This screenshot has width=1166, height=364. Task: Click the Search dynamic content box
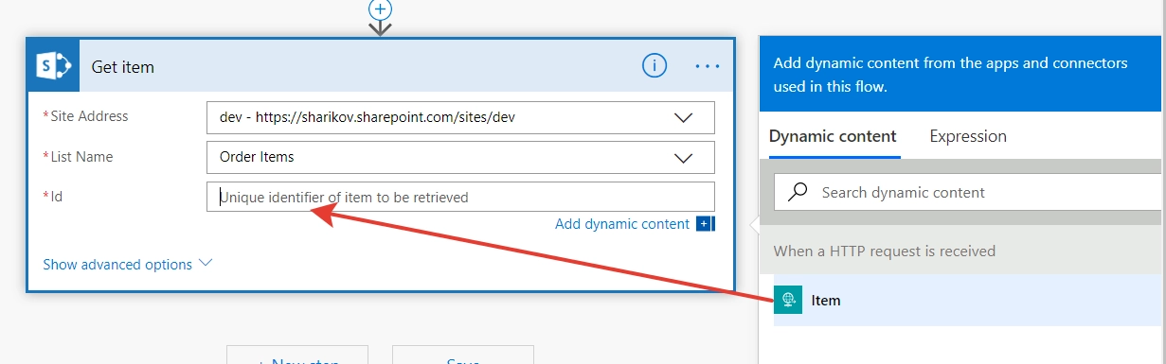969,192
